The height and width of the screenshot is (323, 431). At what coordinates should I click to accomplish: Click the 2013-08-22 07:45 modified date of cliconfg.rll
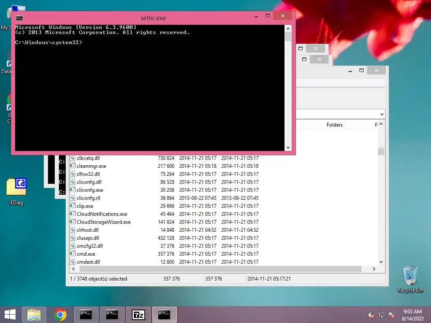pyautogui.click(x=198, y=198)
